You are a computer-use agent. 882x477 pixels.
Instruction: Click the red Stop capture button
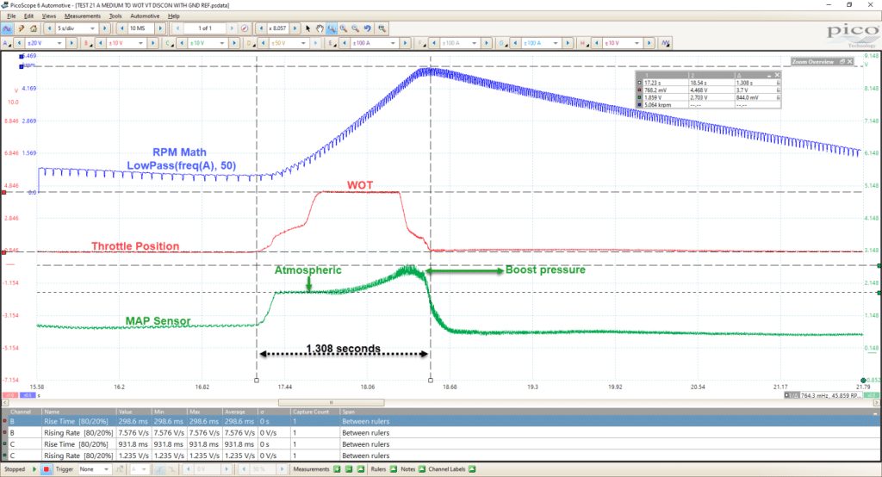[47, 469]
